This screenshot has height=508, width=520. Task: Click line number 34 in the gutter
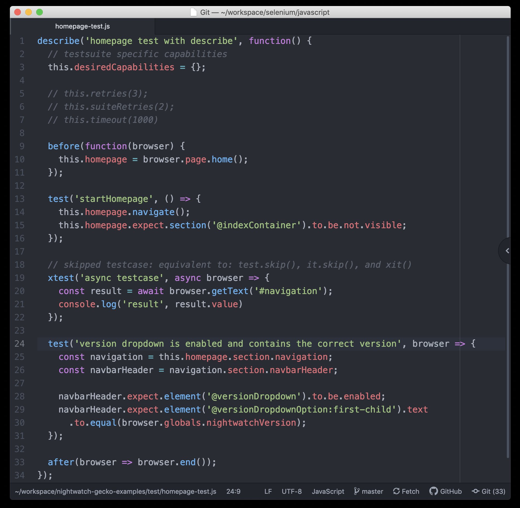(x=19, y=475)
